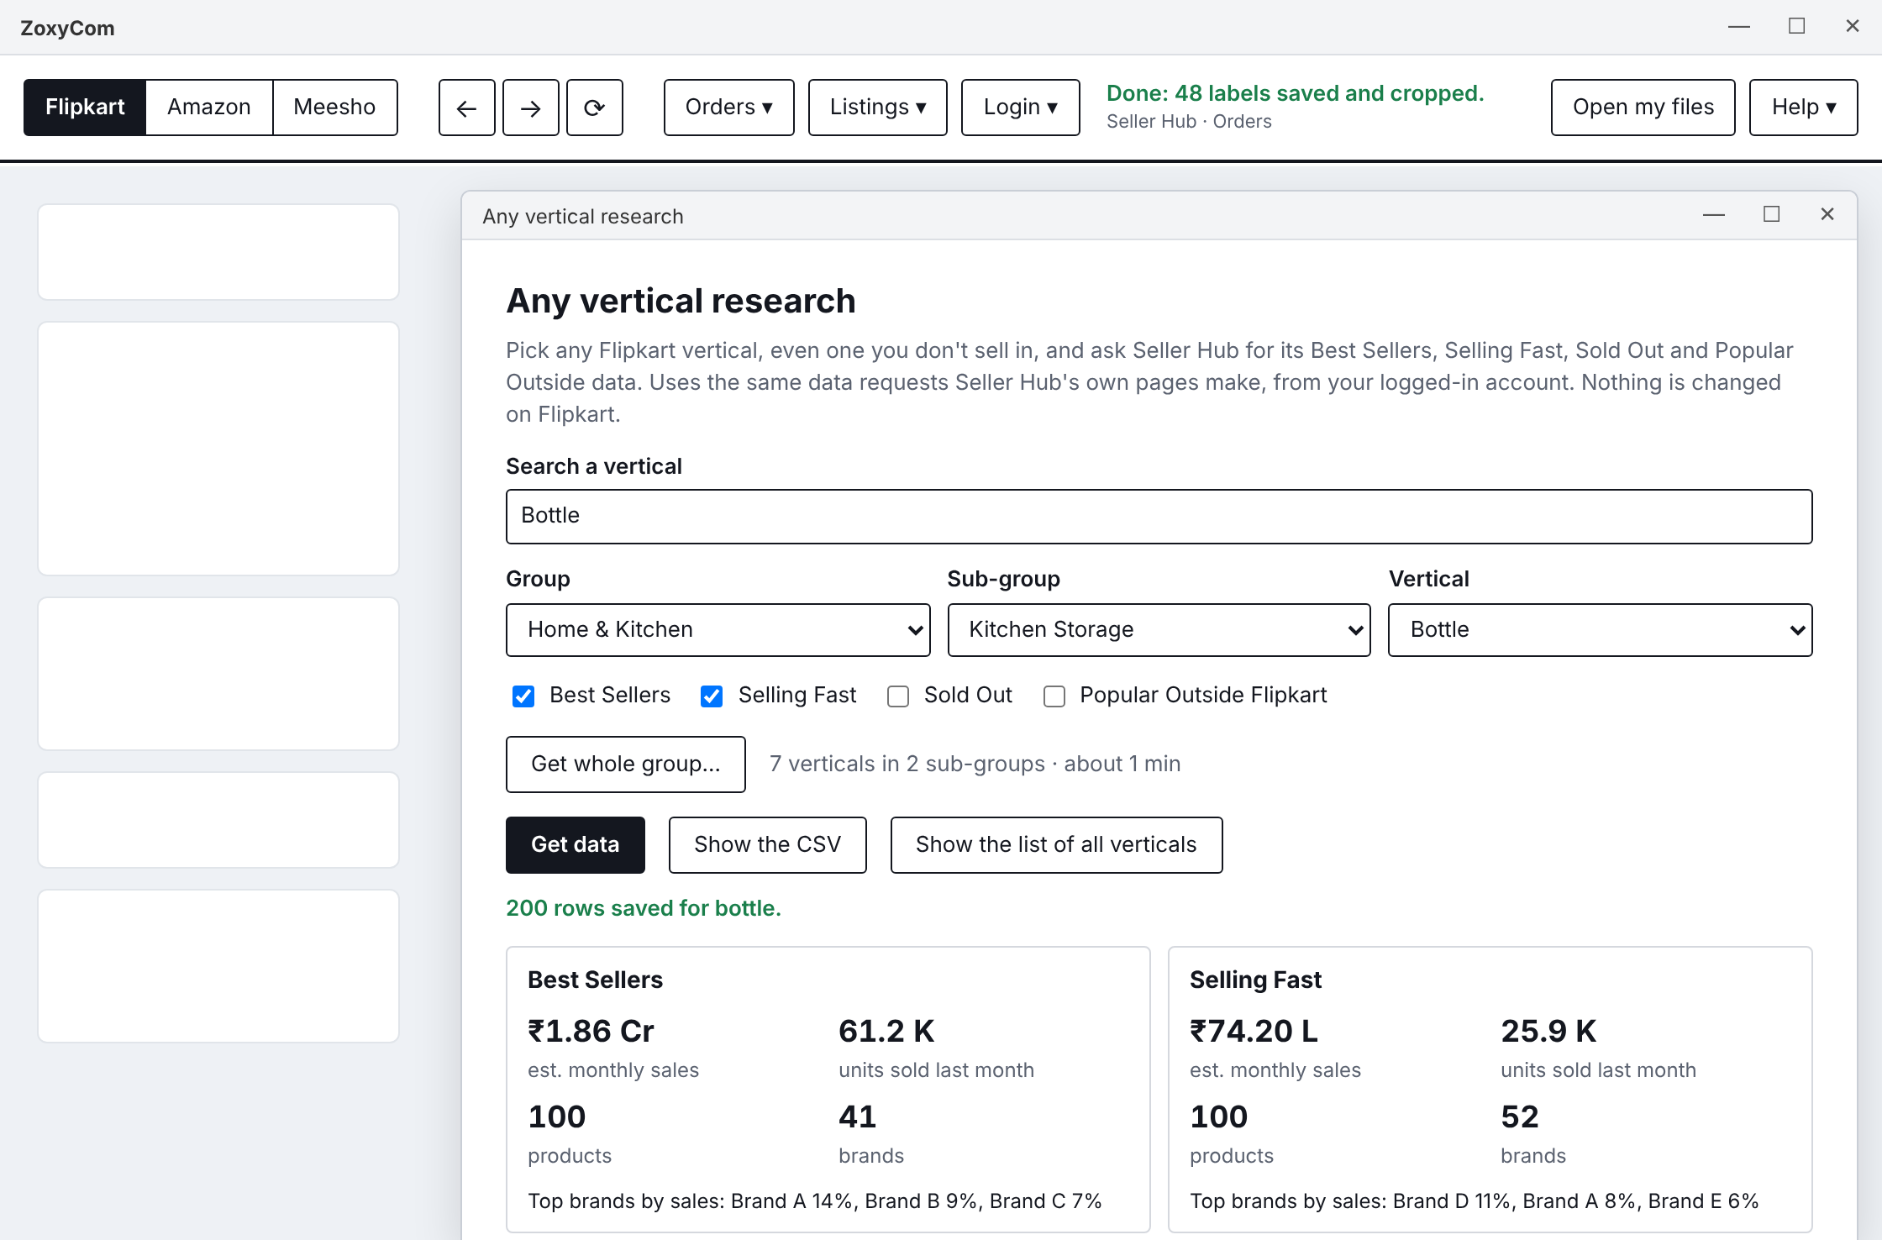Minimize the Any vertical research window
Screen dimensions: 1882x1240
coord(1714,215)
